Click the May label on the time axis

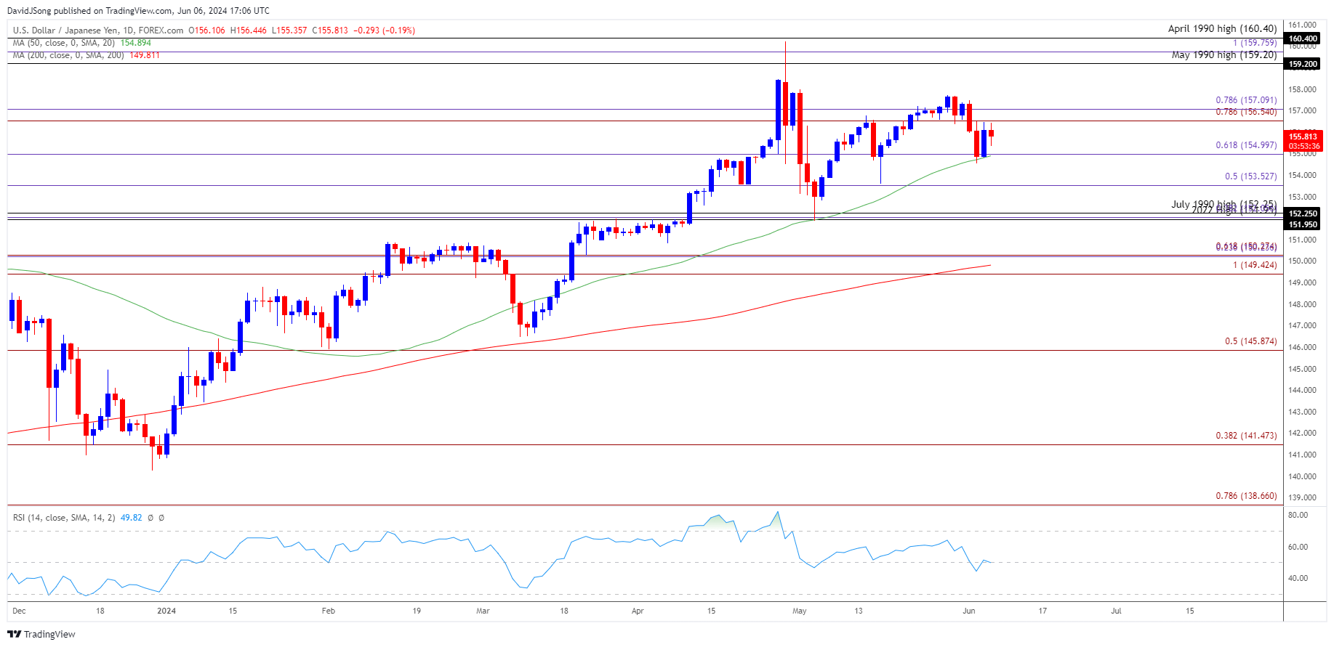(800, 611)
